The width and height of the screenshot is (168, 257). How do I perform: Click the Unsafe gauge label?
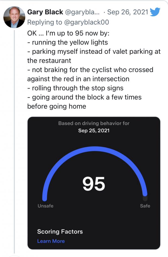coord(45,206)
